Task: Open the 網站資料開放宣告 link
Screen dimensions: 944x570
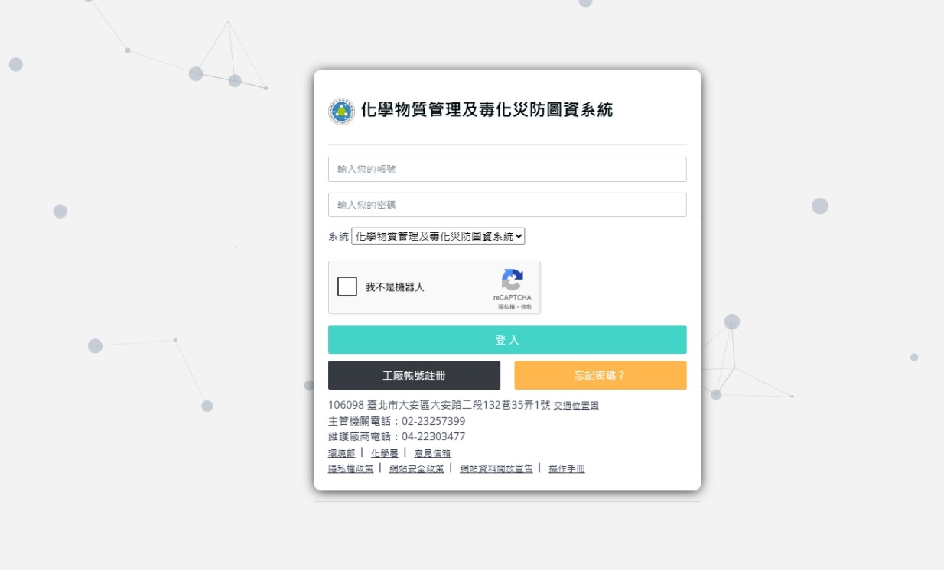Action: pyautogui.click(x=496, y=469)
